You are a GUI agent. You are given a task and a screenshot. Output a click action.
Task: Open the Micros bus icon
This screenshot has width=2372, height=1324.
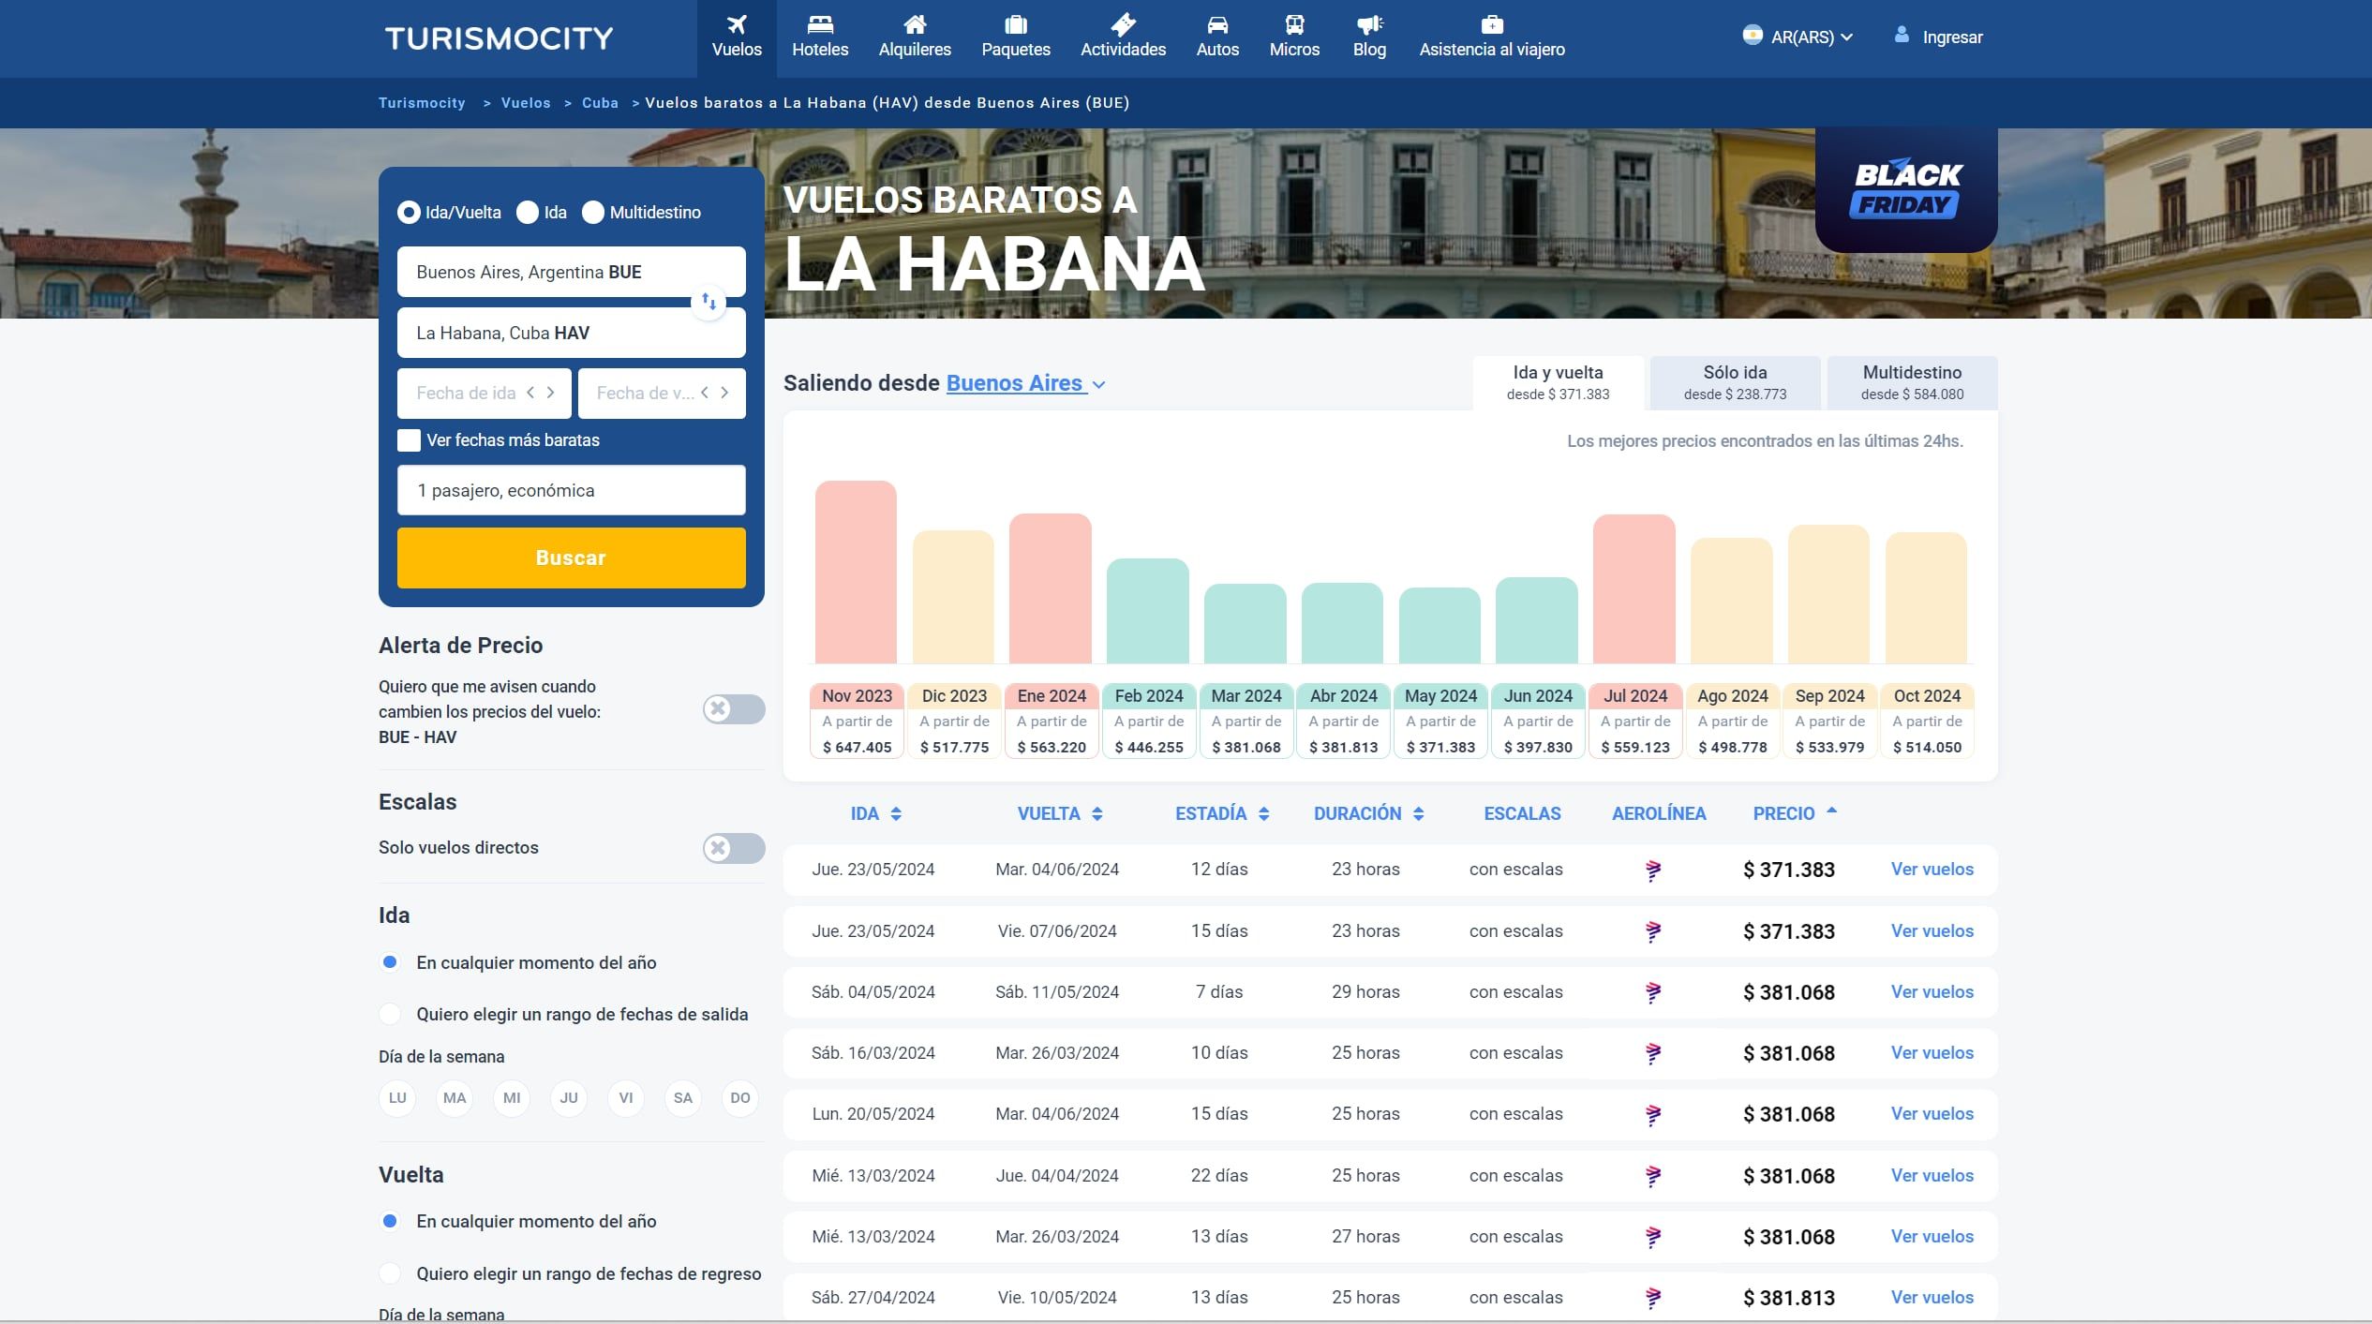pyautogui.click(x=1294, y=25)
